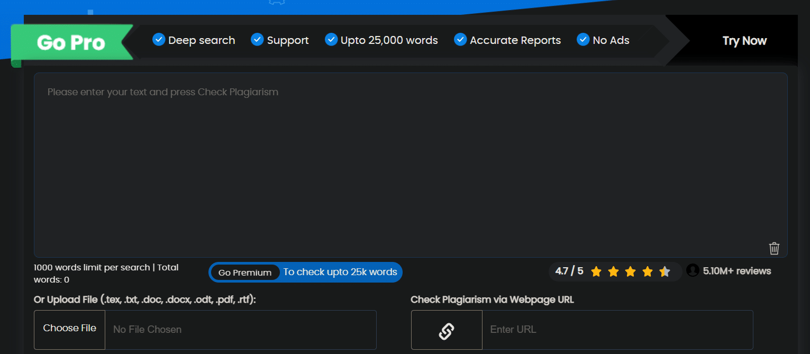Click the reviewer avatar icon
Viewport: 810px width, 354px height.
pos(693,271)
